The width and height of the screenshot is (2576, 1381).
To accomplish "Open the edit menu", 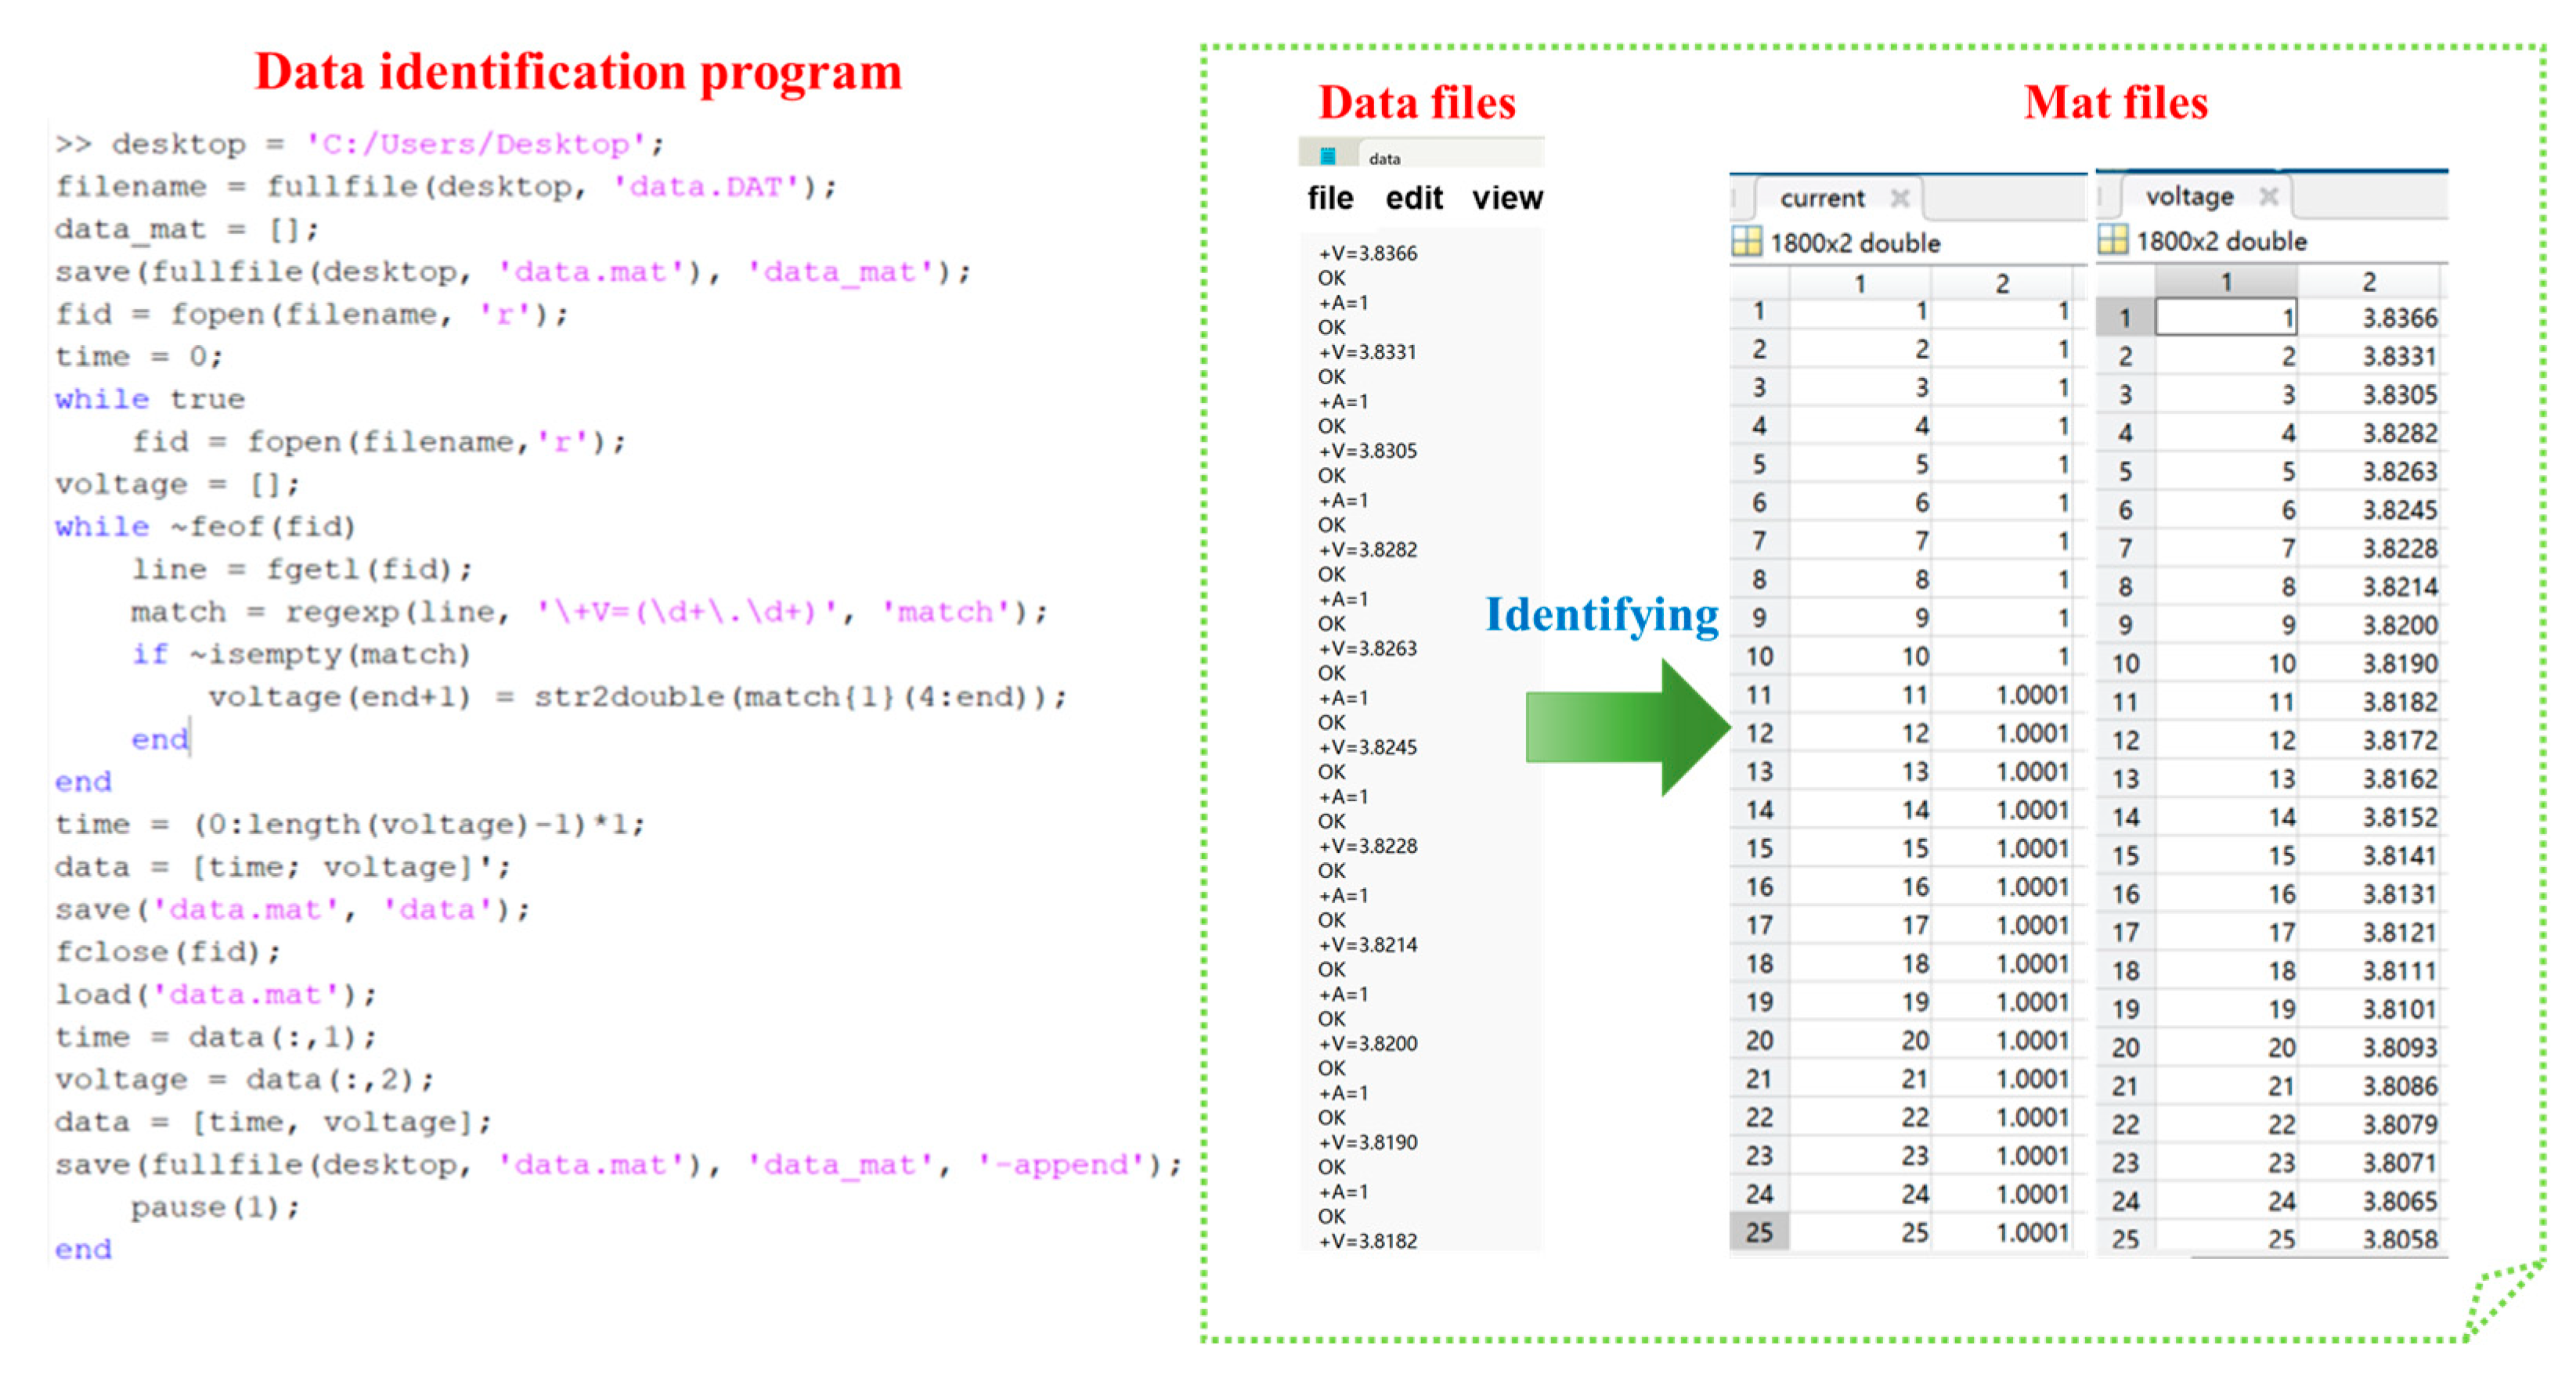I will click(1413, 198).
